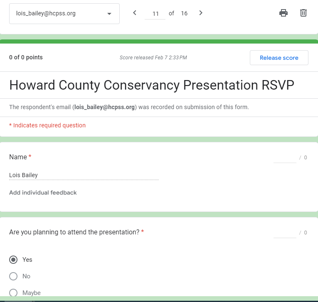The height and width of the screenshot is (302, 318).
Task: Go to previous response
Action: [x=134, y=13]
